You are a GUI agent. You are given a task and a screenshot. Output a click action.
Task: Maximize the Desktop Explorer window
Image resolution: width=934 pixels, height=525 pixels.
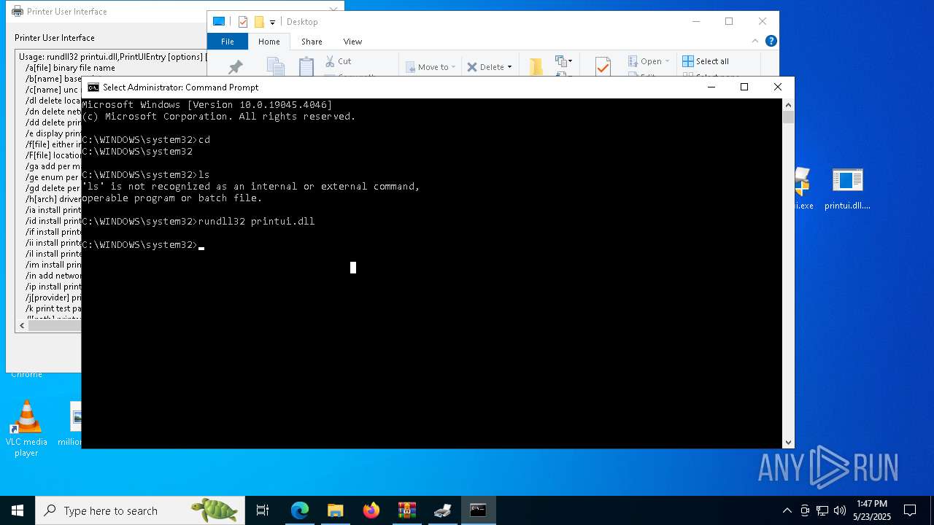point(729,21)
